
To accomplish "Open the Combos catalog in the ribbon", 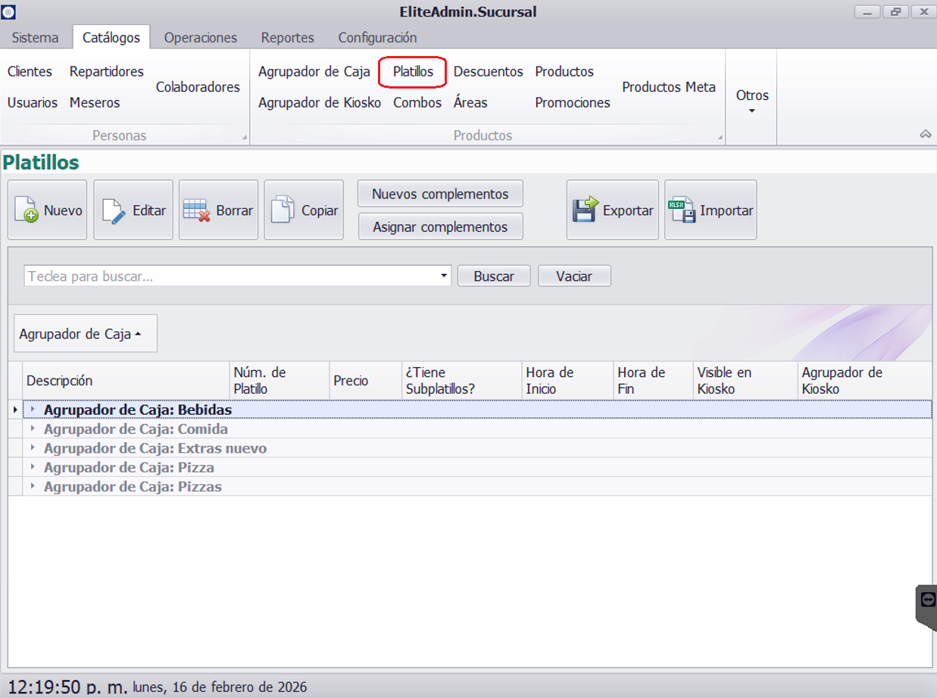I will tap(417, 102).
